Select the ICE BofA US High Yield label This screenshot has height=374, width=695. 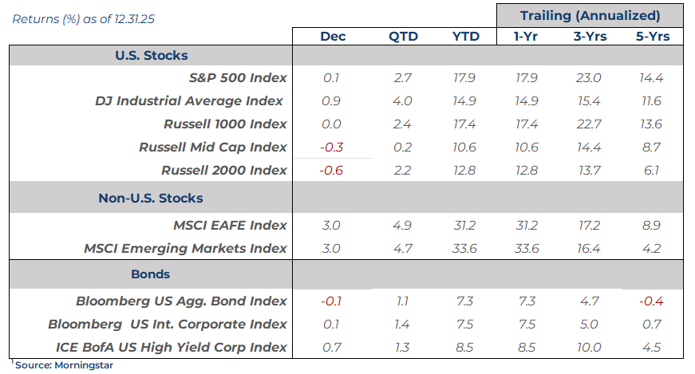[172, 347]
